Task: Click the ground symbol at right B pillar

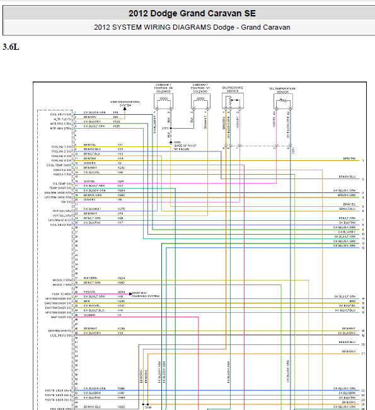Action: (x=171, y=142)
